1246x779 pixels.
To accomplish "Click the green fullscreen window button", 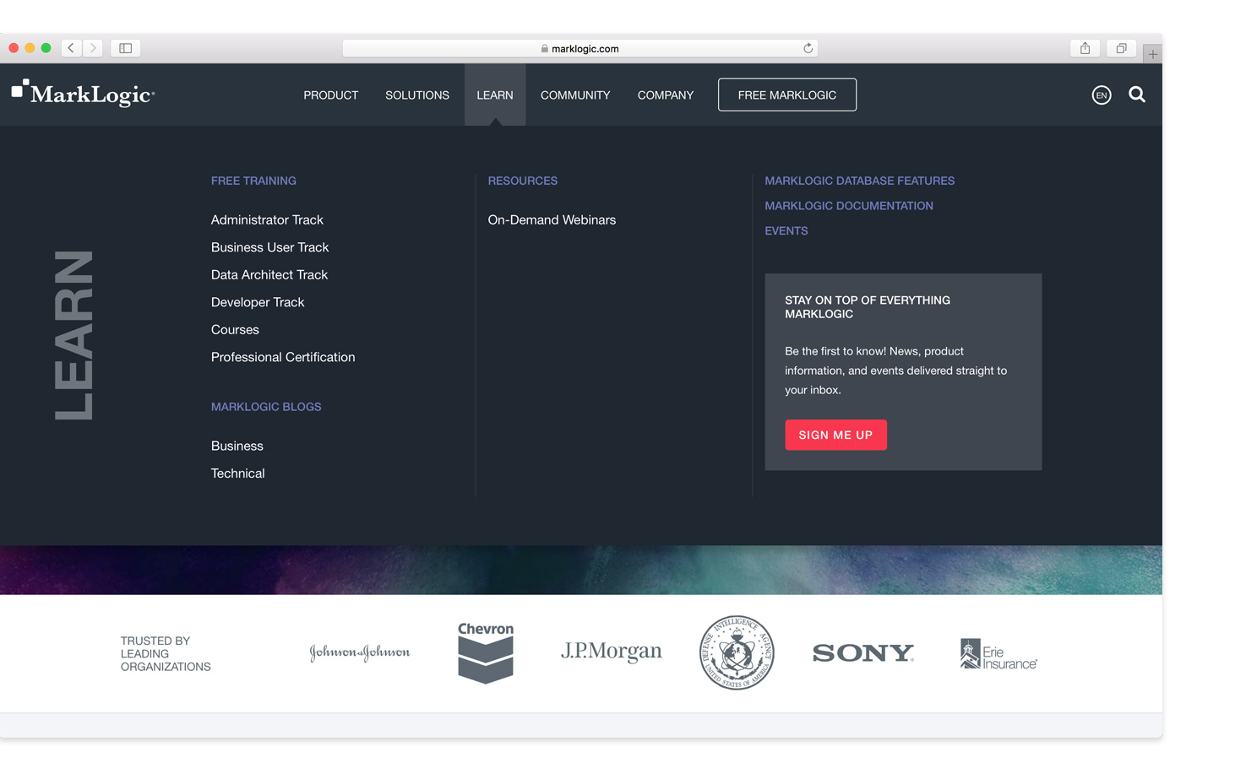I will click(x=46, y=48).
